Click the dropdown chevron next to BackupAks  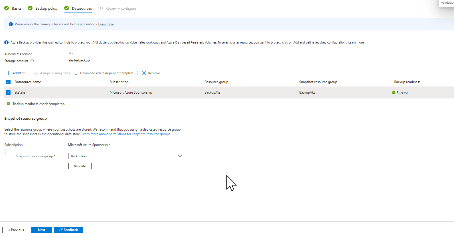180,156
